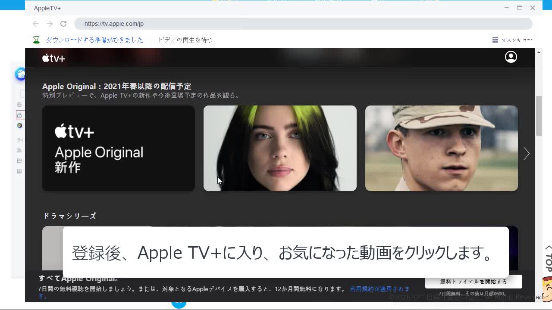Click the cartoon mascot face at bottom right
Viewport: 552px width, 310px height.
point(547,288)
